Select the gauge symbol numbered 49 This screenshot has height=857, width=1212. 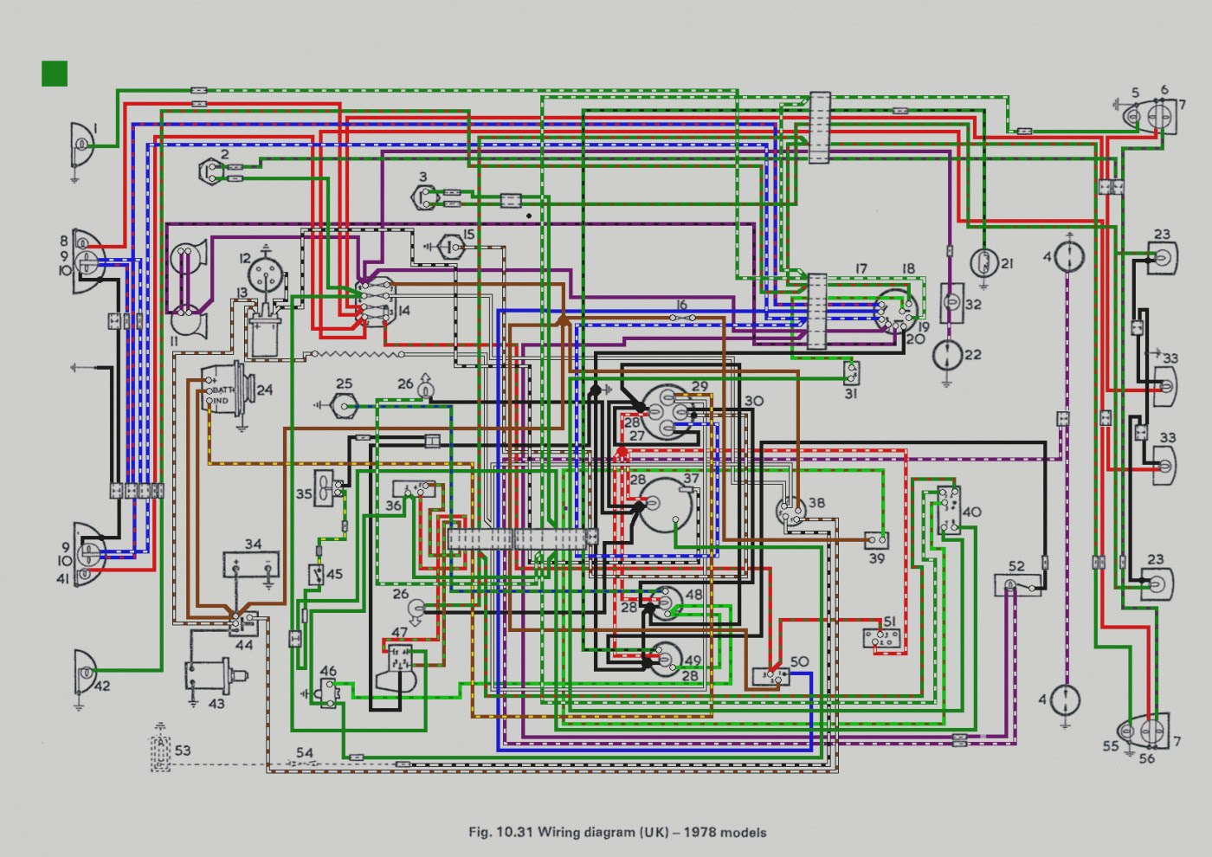click(x=667, y=660)
